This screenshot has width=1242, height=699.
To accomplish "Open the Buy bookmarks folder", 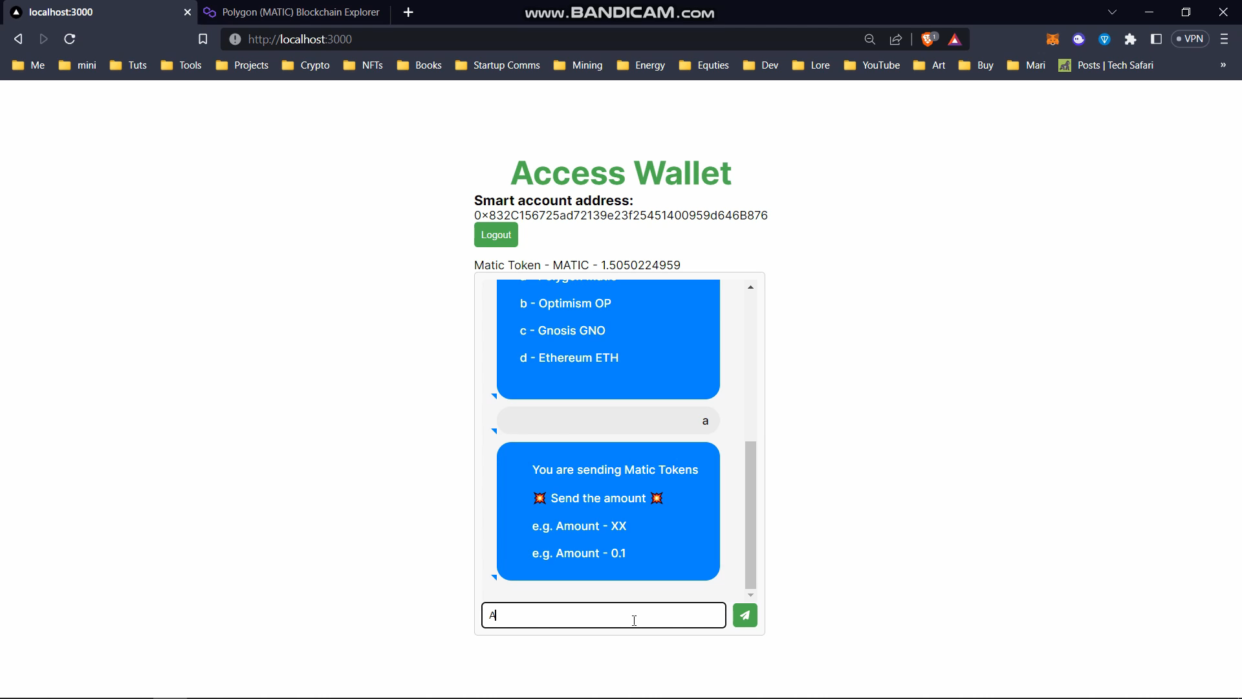I will coord(976,65).
